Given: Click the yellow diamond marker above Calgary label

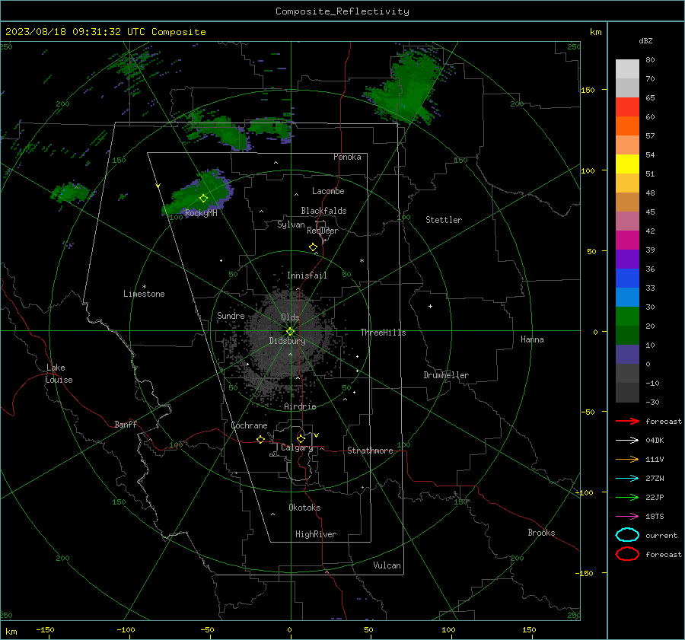Looking at the screenshot, I should (x=301, y=438).
